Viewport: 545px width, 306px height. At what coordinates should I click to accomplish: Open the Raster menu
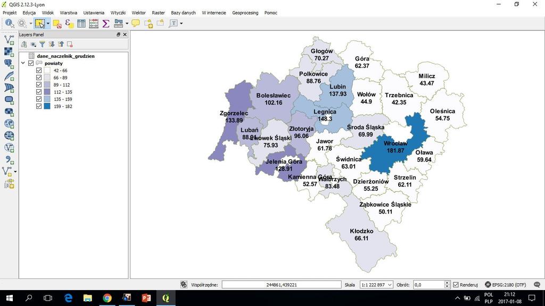click(x=158, y=13)
